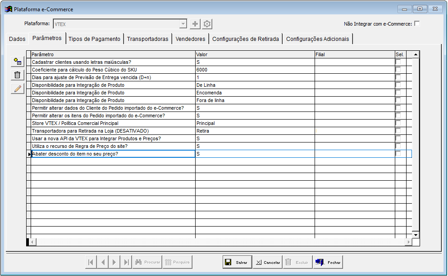Image resolution: width=448 pixels, height=276 pixels.
Task: Click the plus icon beside Plataforma
Action: pos(195,24)
